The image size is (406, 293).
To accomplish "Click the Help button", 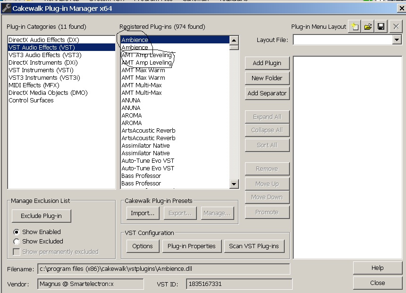I will [378, 268].
